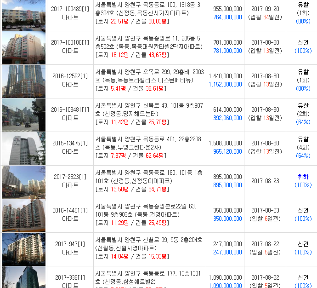The height and width of the screenshot is (288, 317).
Task: Select address 목동동로 100, 1318동
Action: pyautogui.click(x=148, y=9)
